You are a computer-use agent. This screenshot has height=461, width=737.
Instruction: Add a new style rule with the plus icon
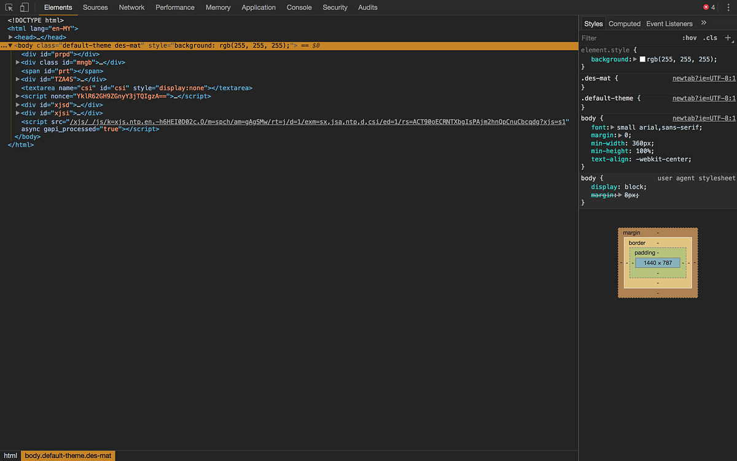click(x=728, y=37)
